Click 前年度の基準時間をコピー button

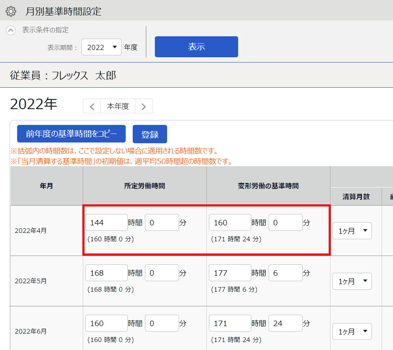(71, 134)
